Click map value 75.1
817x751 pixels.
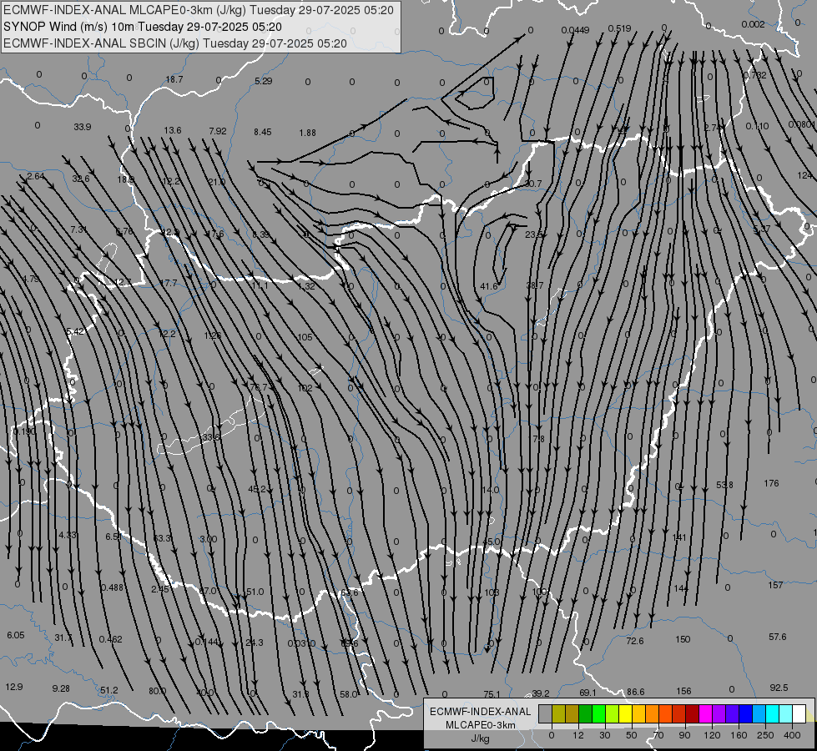pos(492,693)
